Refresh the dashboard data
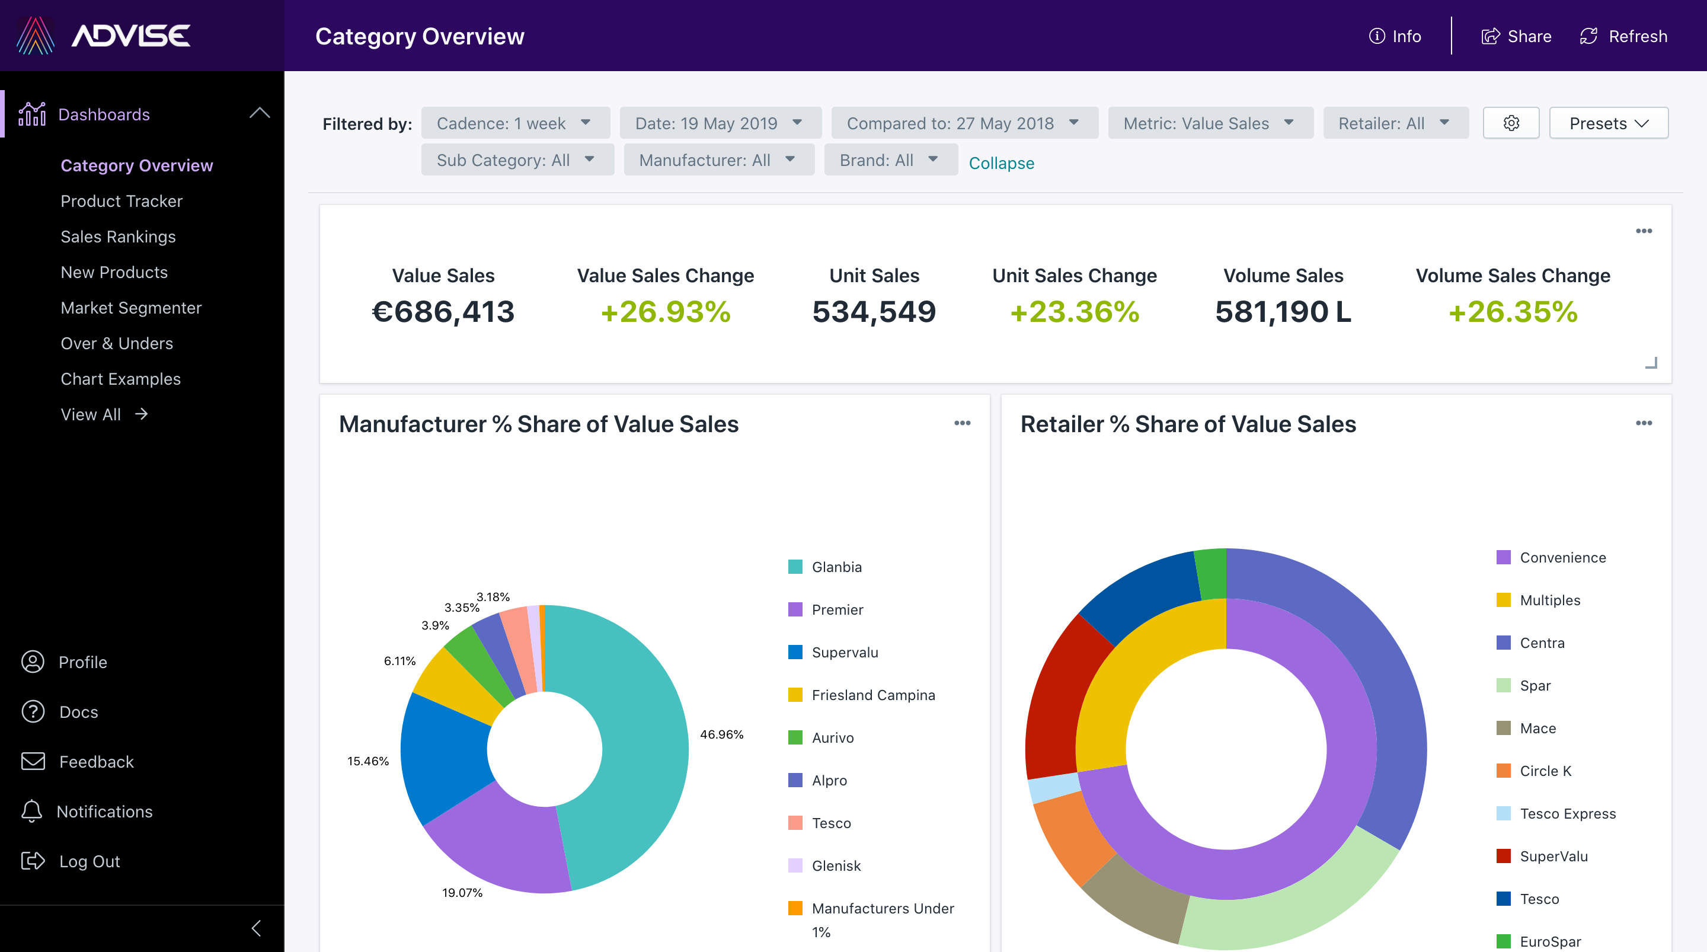This screenshot has height=952, width=1707. click(1623, 37)
